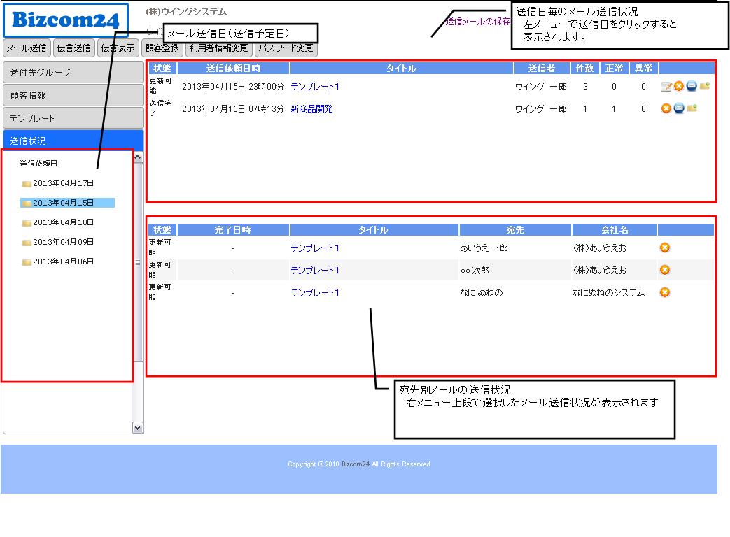Open the 新商品開発 title link
Image resolution: width=730 pixels, height=537 pixels.
pos(311,109)
